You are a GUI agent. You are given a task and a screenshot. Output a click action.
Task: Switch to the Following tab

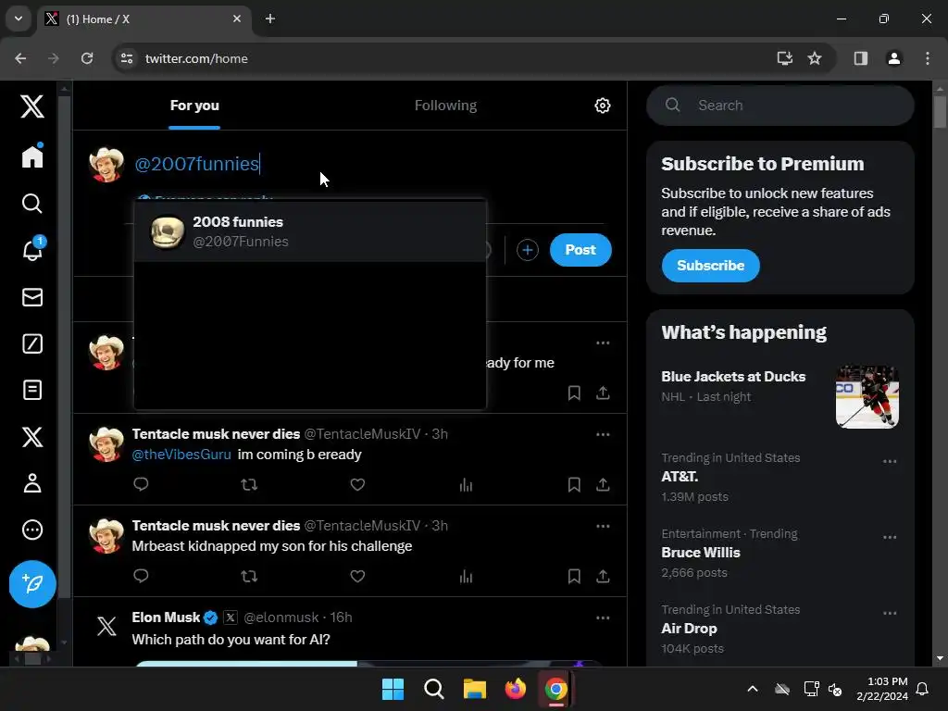[x=445, y=106]
